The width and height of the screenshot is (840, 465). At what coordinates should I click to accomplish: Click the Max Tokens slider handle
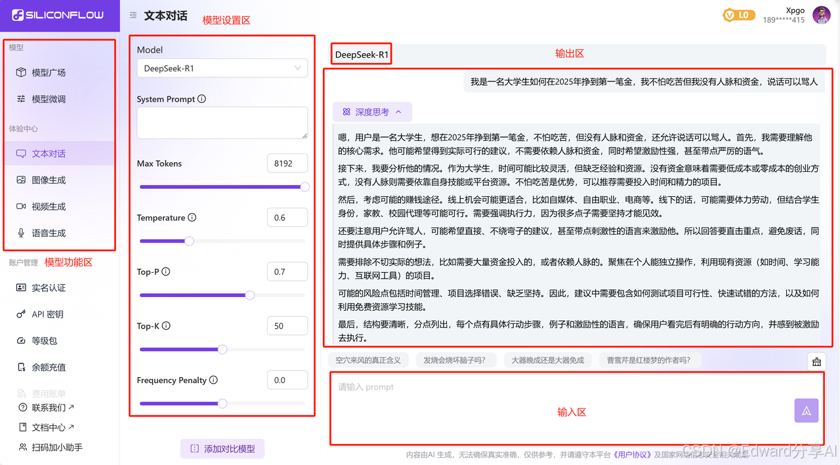click(304, 187)
